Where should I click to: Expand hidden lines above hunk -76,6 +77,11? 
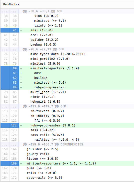(9, 49)
